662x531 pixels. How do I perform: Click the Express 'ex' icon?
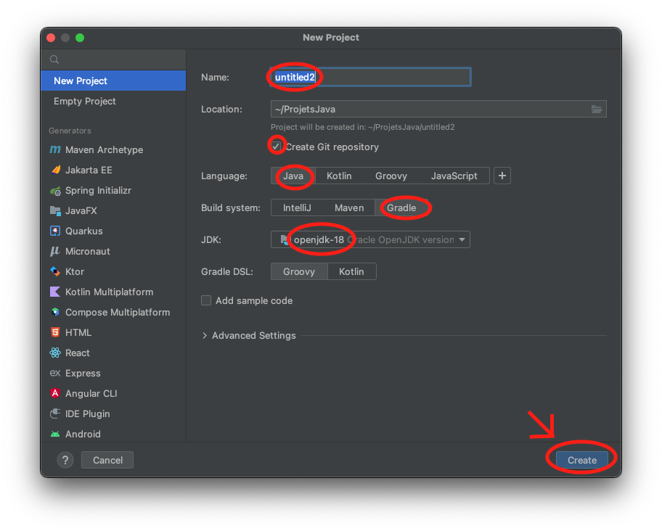click(55, 373)
